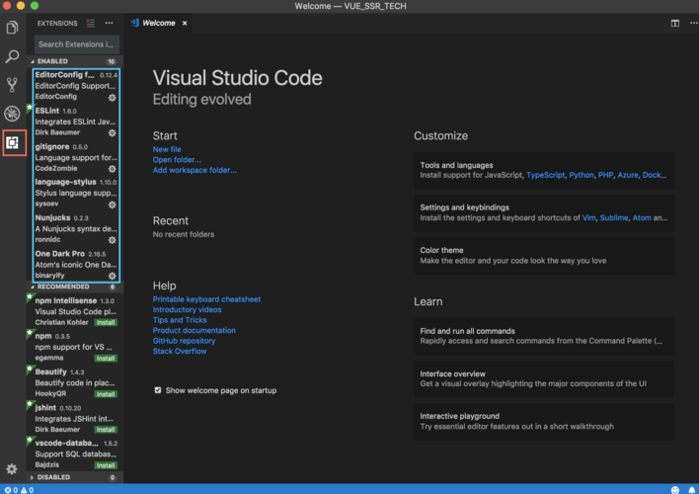
Task: Open language-stylus extension gear menu
Action: [x=113, y=205]
